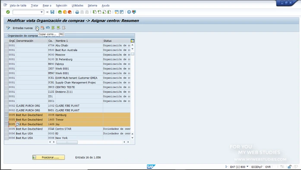
Task: Click the Delete entry icon
Action: click(42, 28)
